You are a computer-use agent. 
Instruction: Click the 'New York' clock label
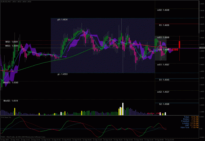185,128
